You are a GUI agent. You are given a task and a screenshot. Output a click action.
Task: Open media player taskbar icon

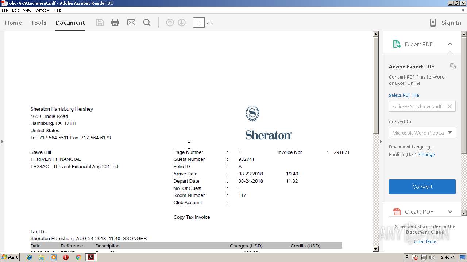click(x=54, y=257)
